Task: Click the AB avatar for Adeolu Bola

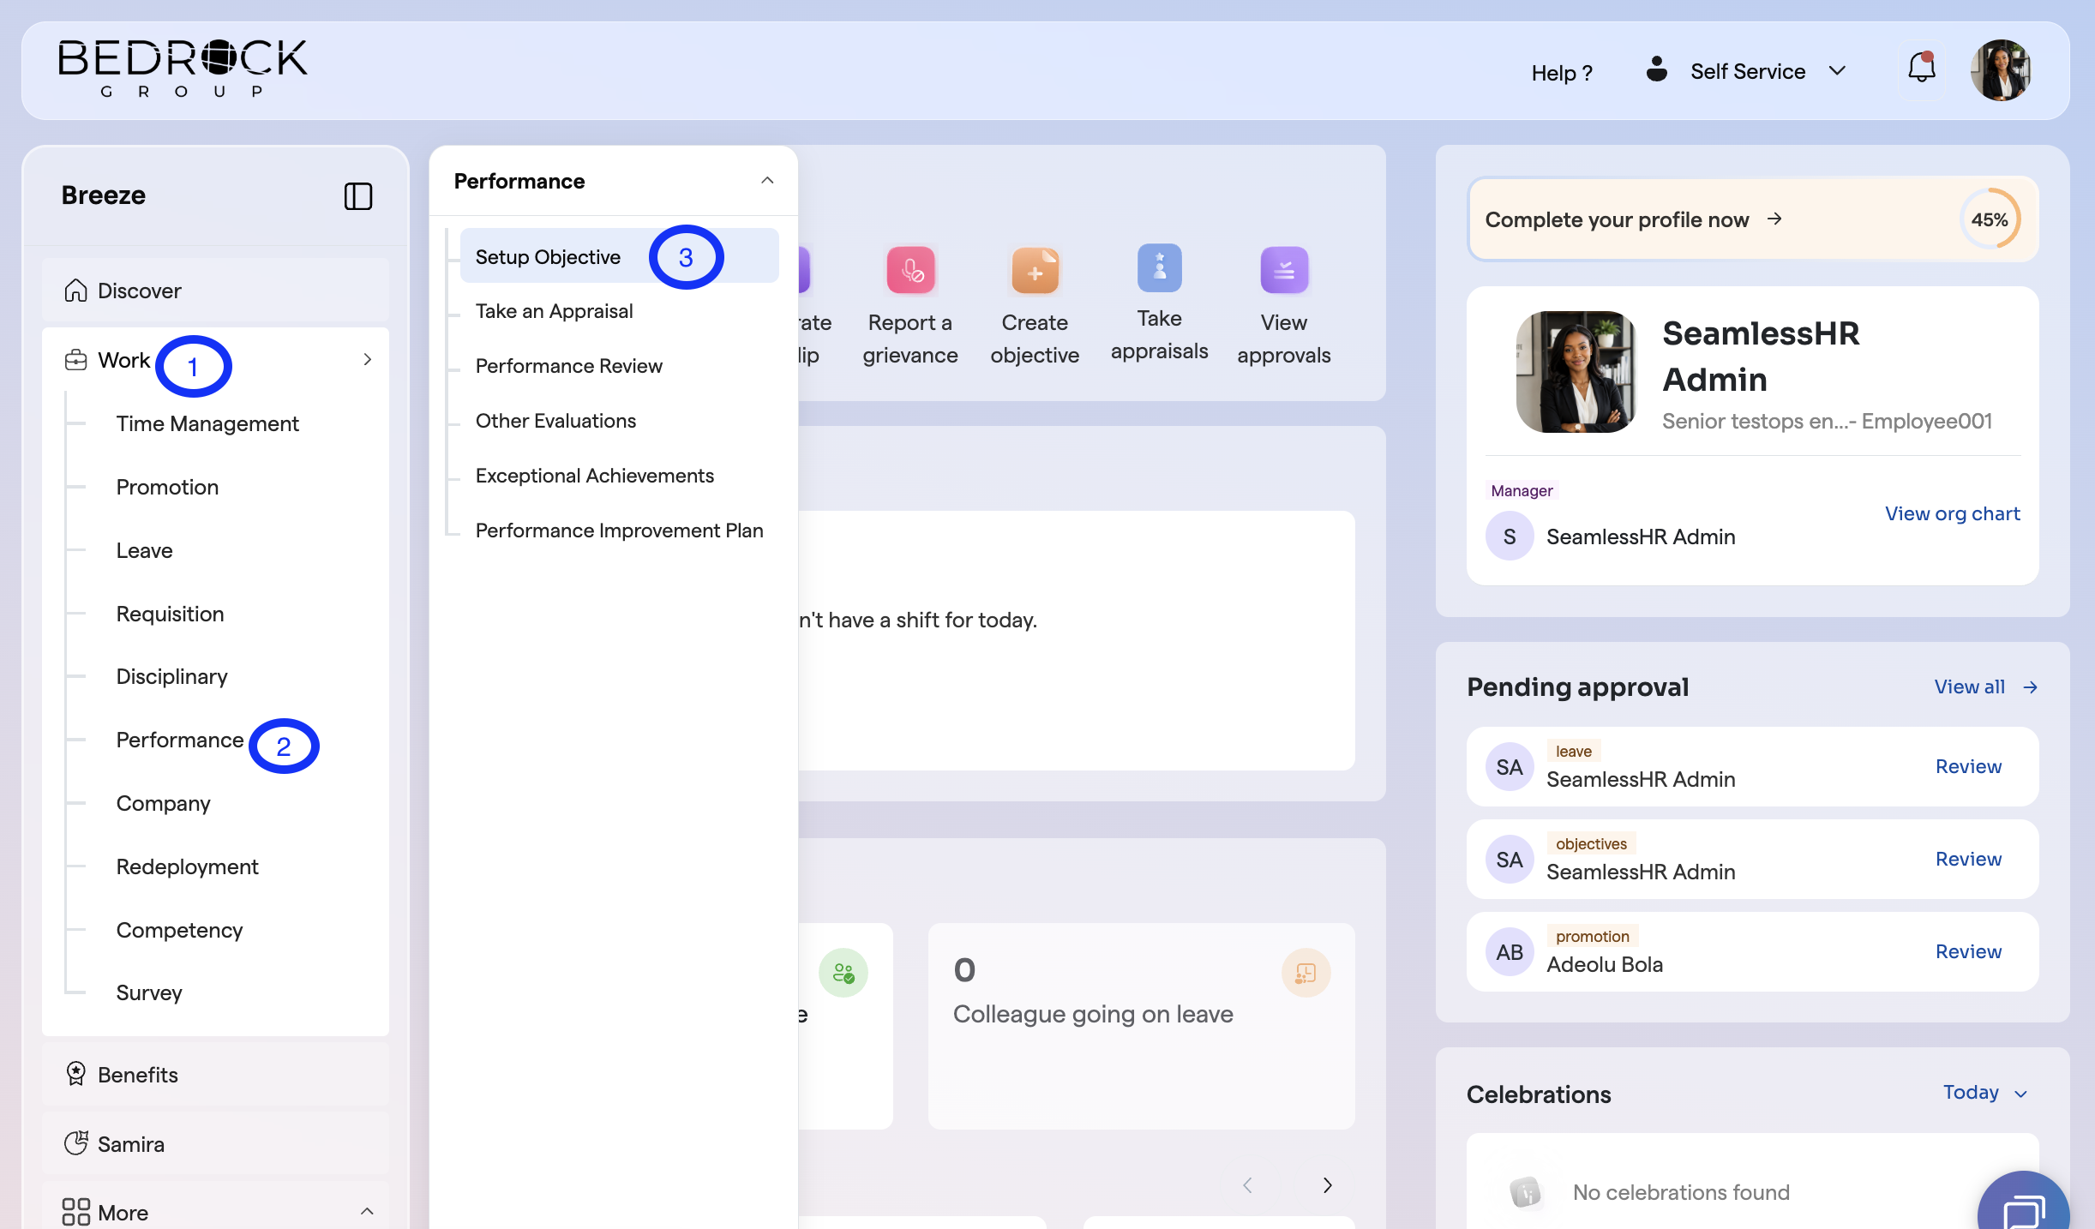Action: point(1509,952)
